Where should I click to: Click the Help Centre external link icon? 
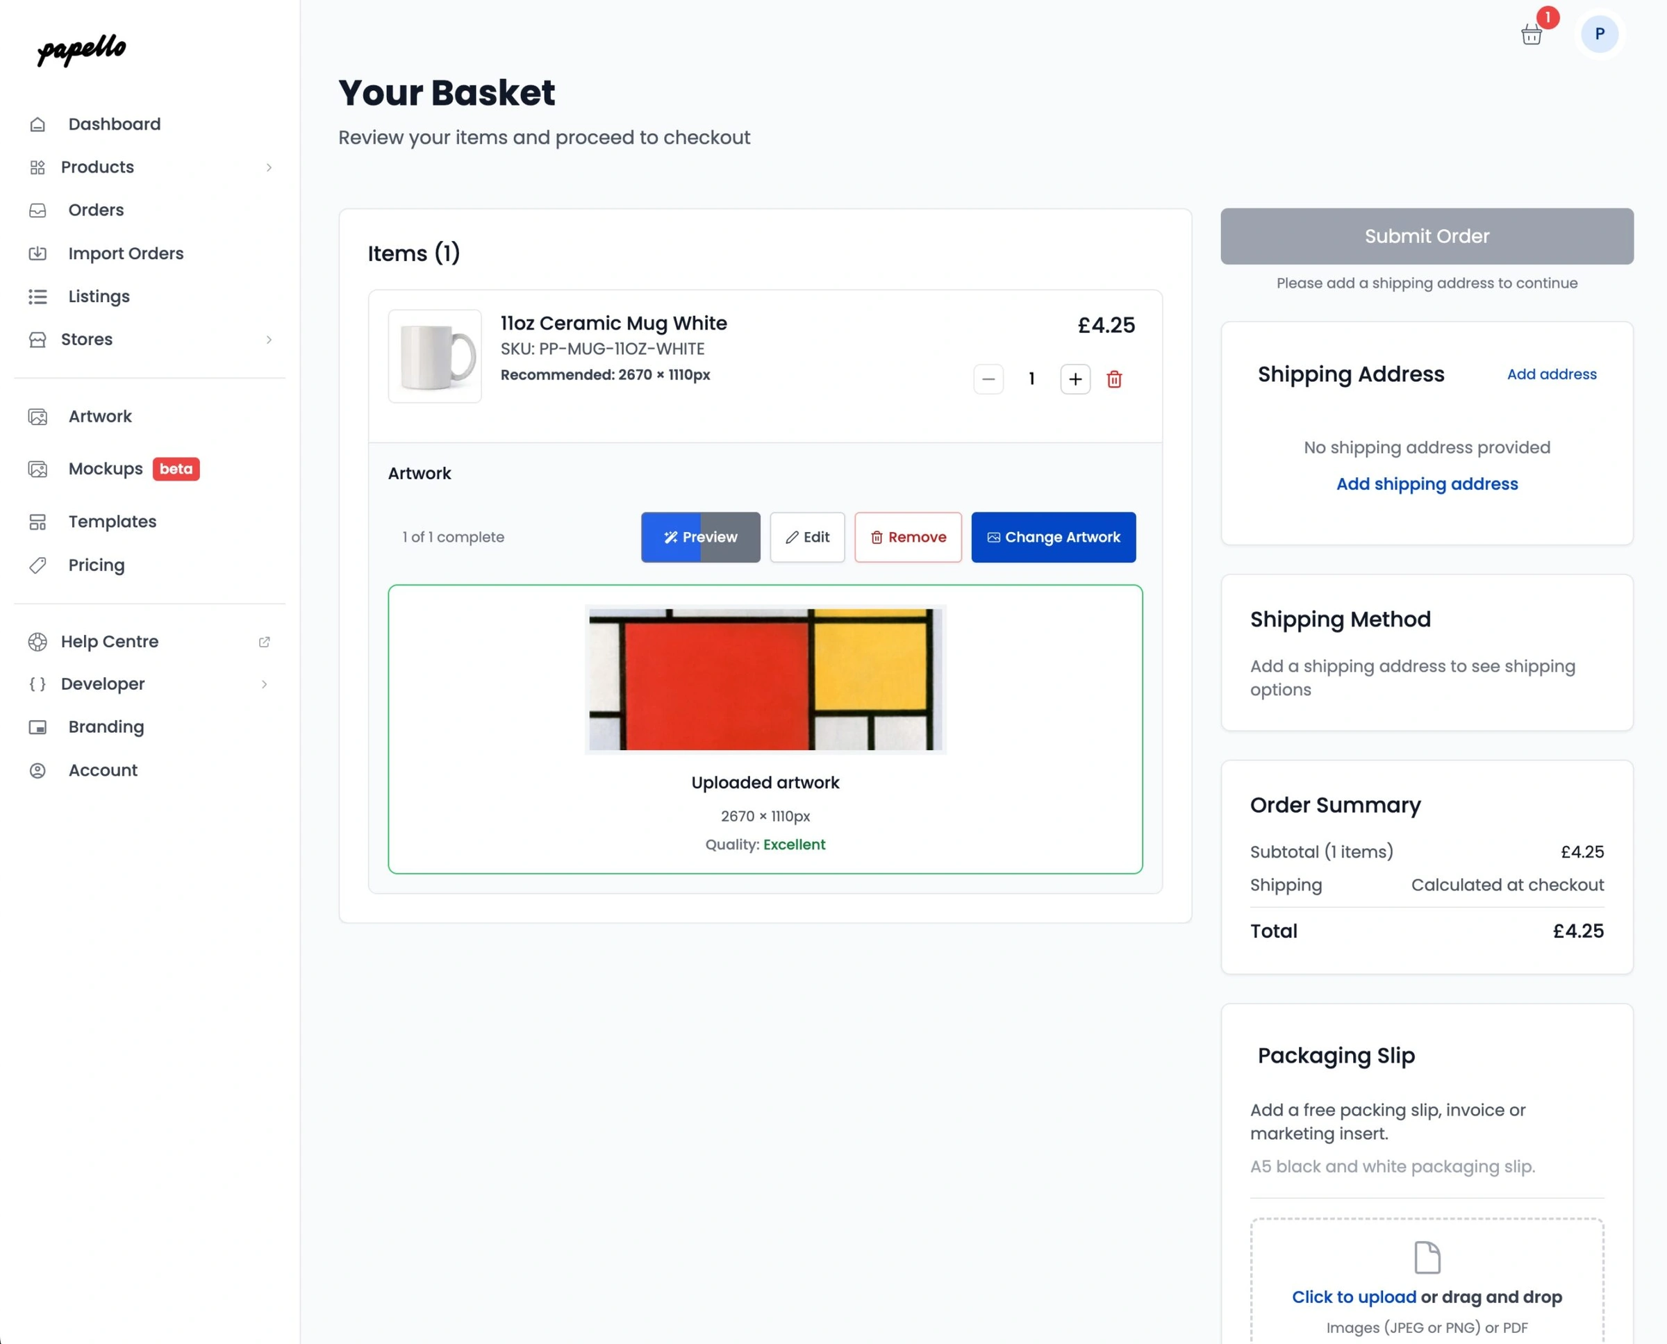click(x=264, y=642)
